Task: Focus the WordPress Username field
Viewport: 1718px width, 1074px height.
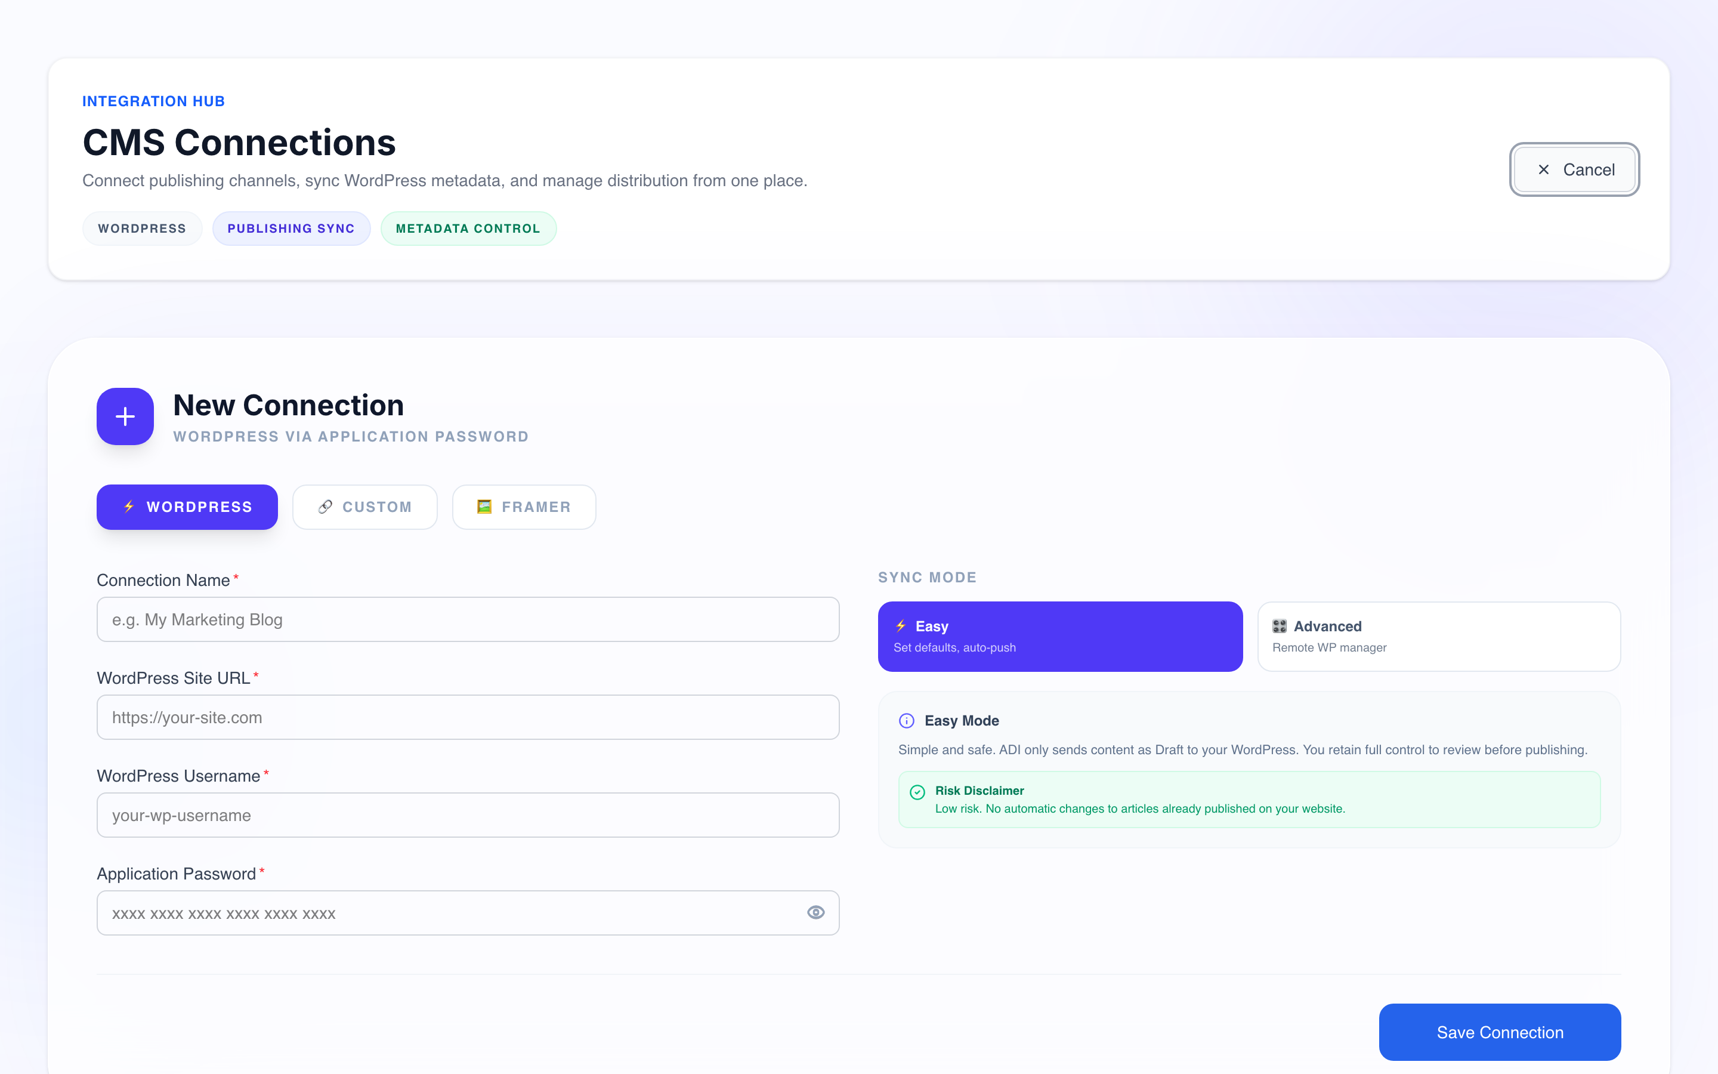Action: pos(468,814)
